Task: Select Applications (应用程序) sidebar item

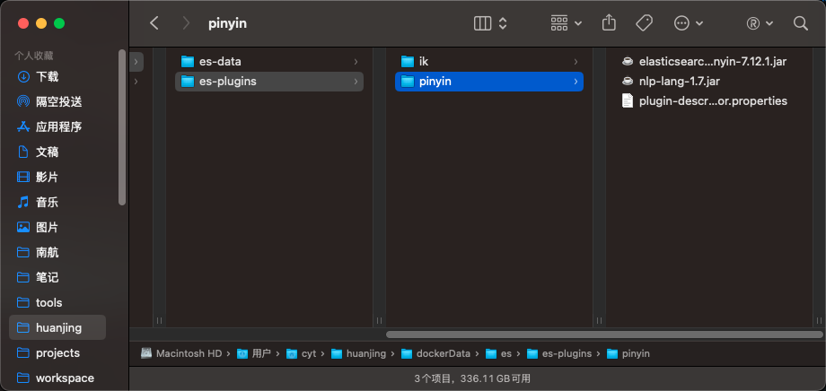Action: coord(58,126)
